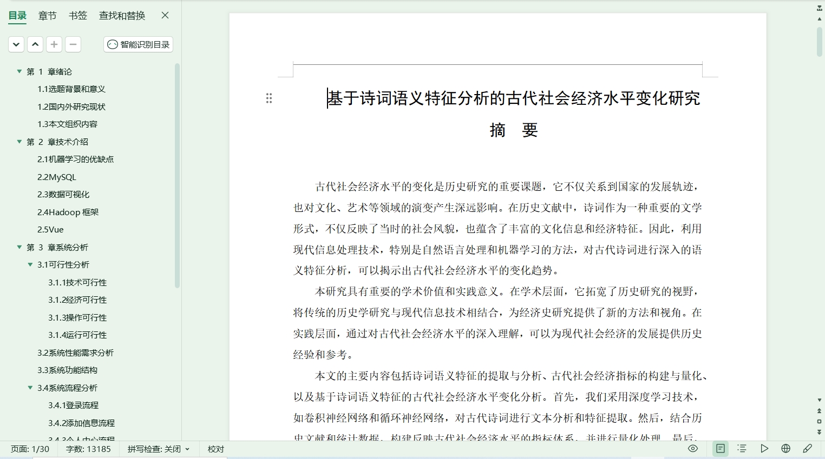This screenshot has height=459, width=825.
Task: Collapse 第 2 章技术介绍 tree node
Action: 19,142
